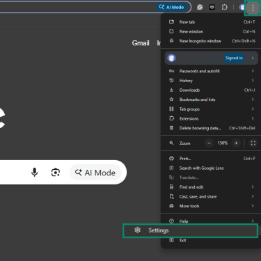The height and width of the screenshot is (261, 261).
Task: Click the Help question mark icon
Action: point(171,221)
